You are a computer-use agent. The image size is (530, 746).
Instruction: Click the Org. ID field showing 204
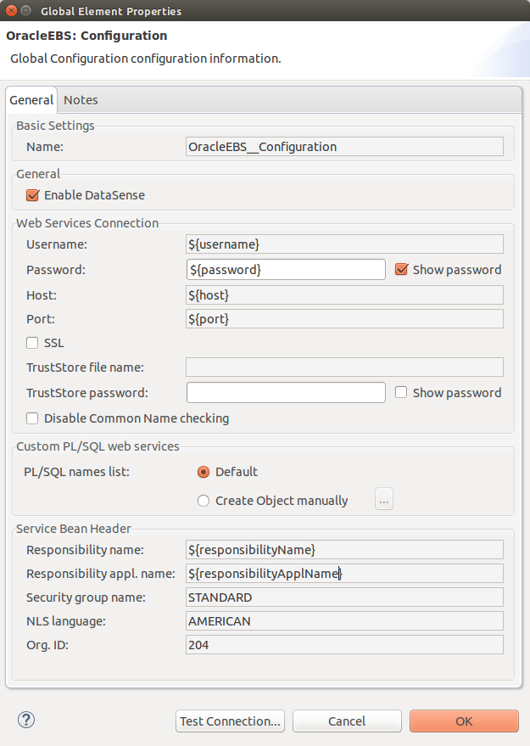(x=343, y=644)
